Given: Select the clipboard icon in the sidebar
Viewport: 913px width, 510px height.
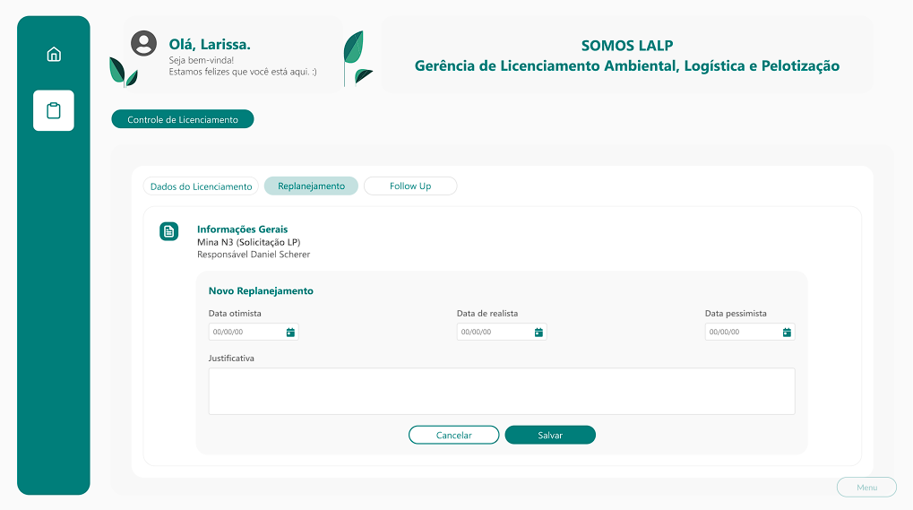Looking at the screenshot, I should [54, 110].
